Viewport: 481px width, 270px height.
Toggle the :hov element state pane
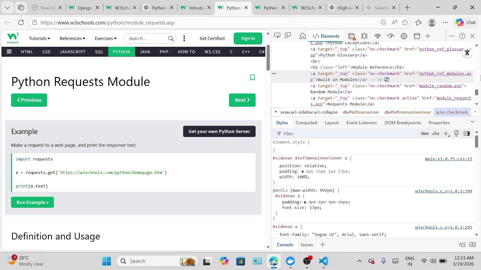(x=425, y=133)
